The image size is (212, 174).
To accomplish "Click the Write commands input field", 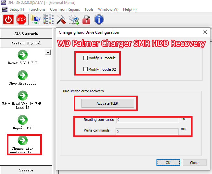I will [x=147, y=132].
